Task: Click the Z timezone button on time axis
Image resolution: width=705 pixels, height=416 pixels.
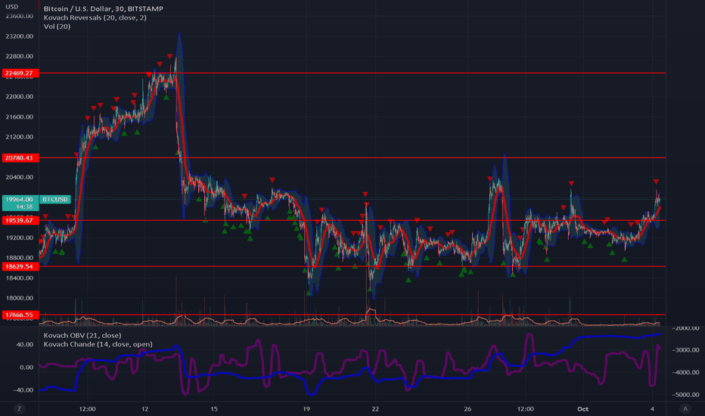Action: 19,408
